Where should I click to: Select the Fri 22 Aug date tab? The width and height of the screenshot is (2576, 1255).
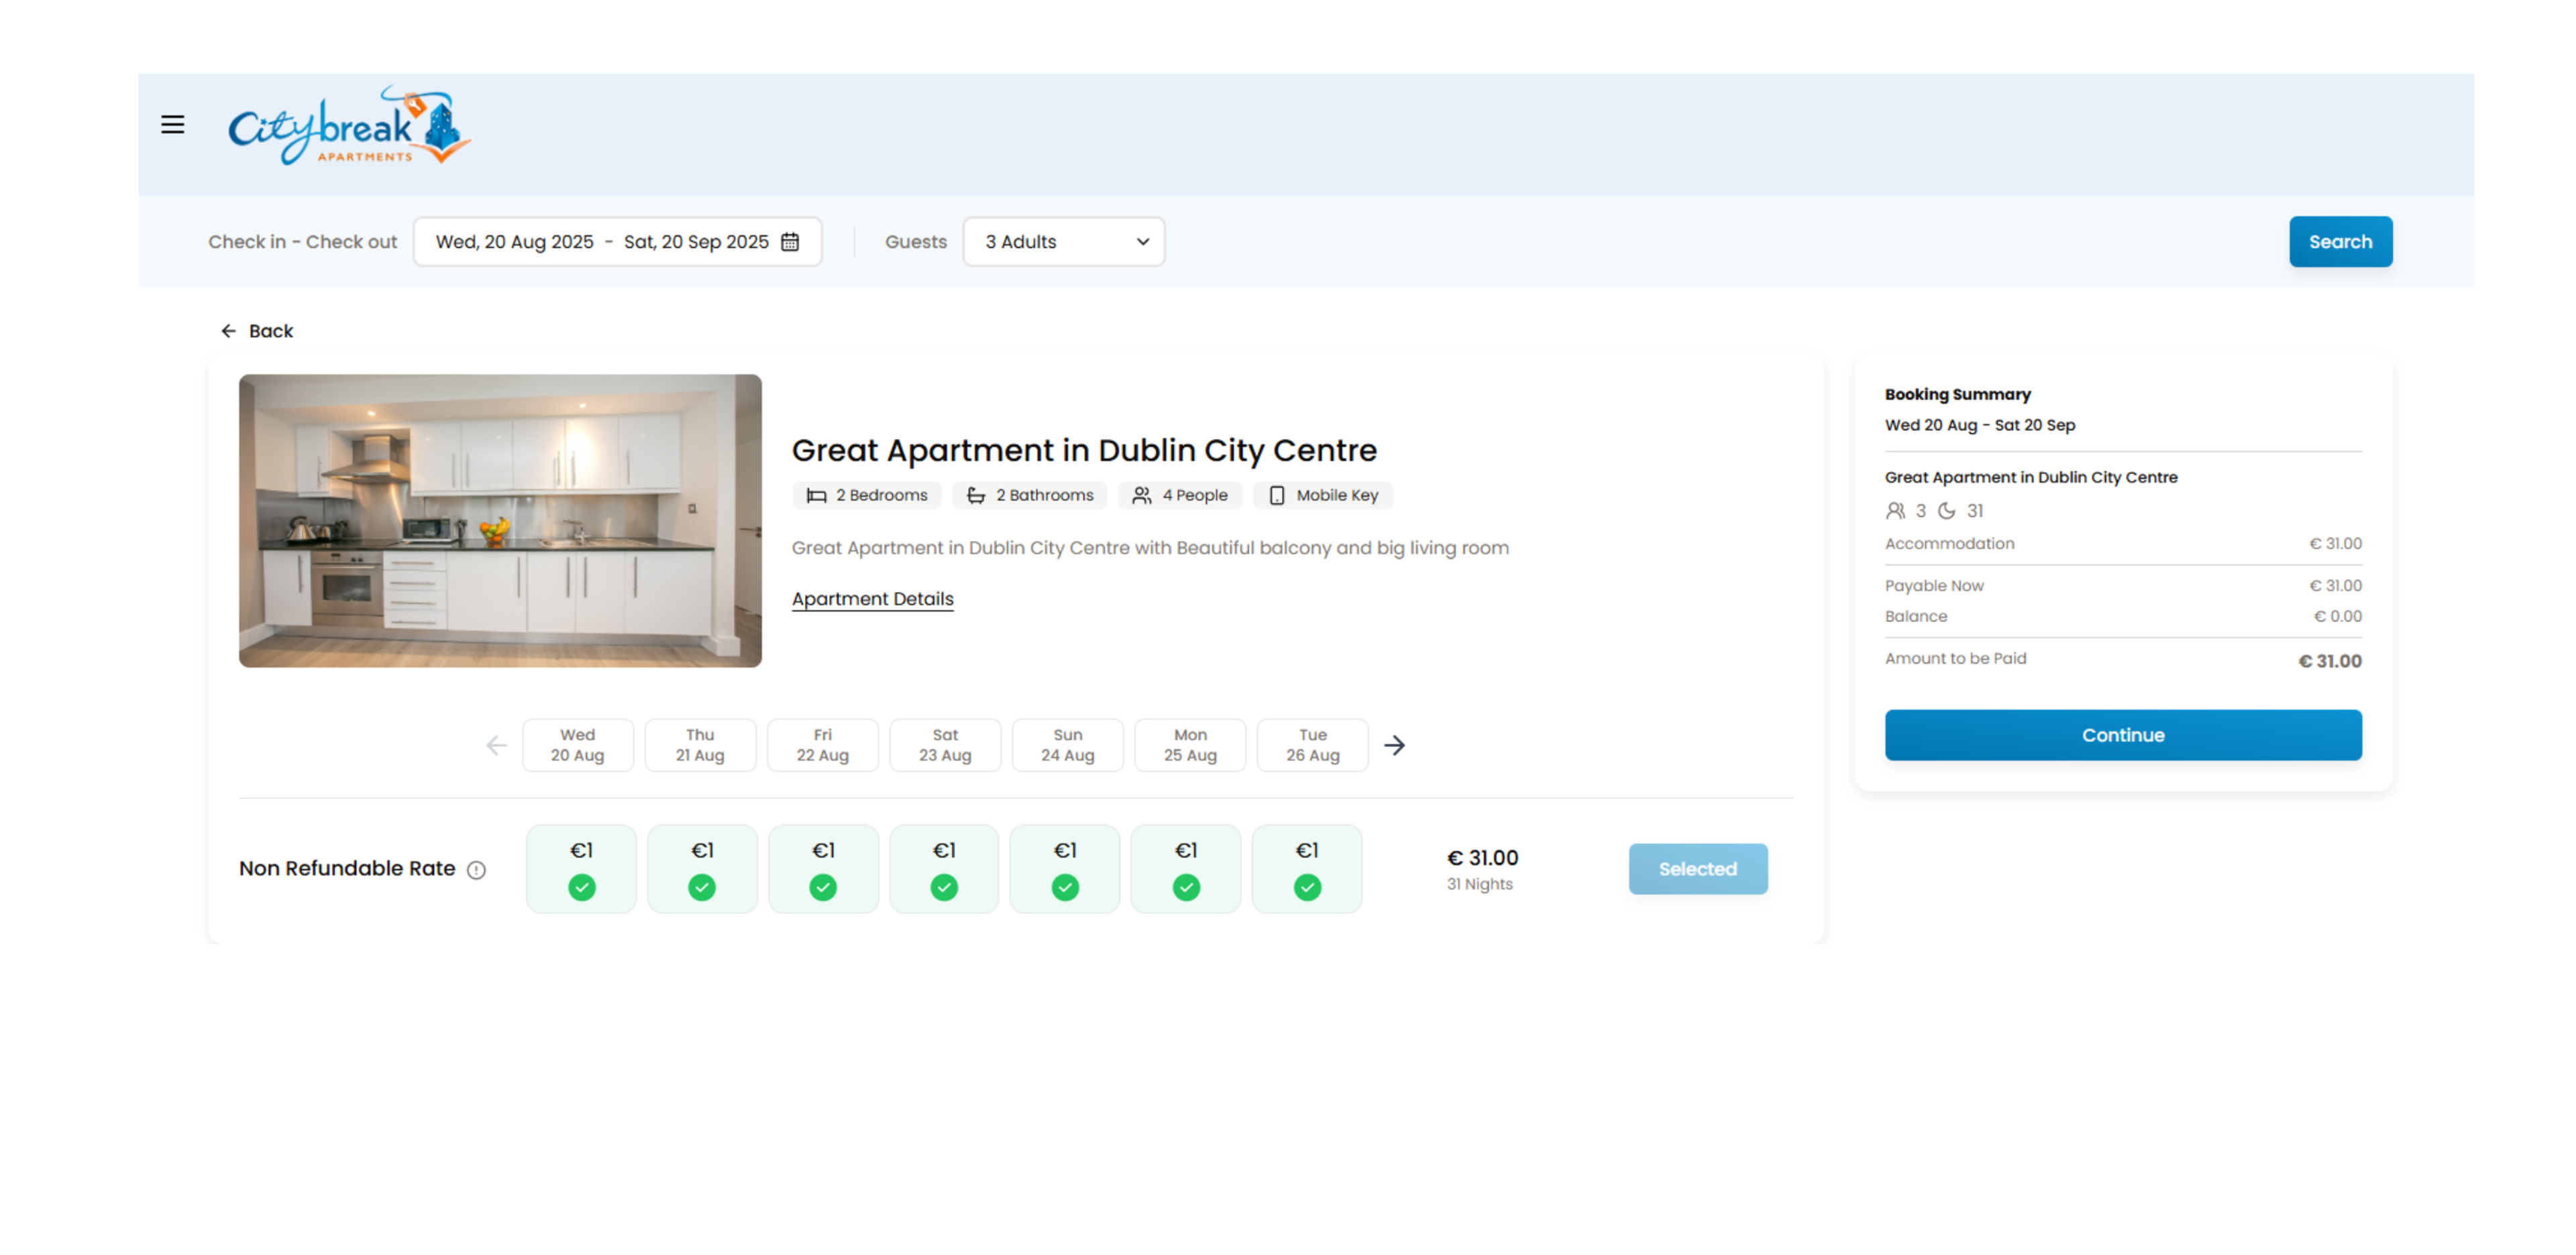822,745
